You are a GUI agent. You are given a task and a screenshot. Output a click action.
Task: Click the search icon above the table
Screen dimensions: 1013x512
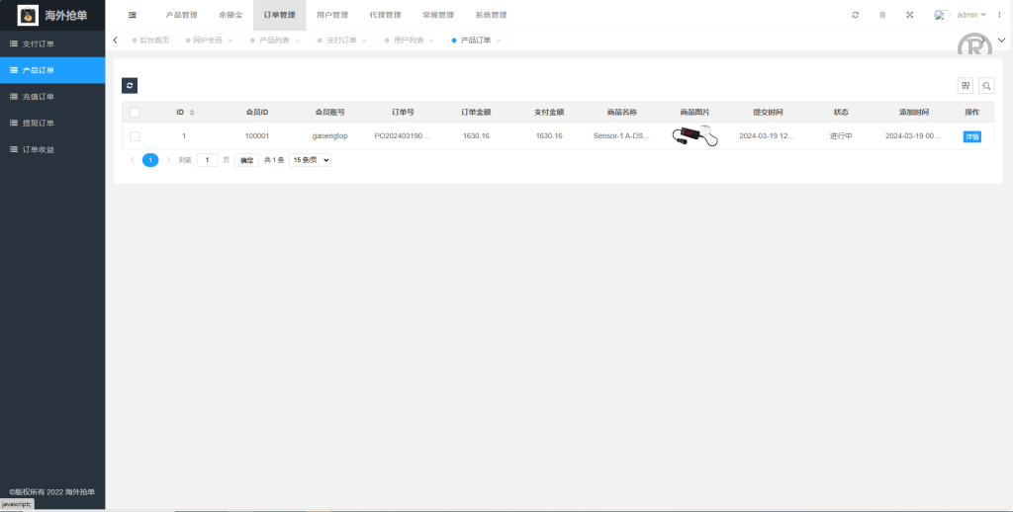(x=986, y=86)
